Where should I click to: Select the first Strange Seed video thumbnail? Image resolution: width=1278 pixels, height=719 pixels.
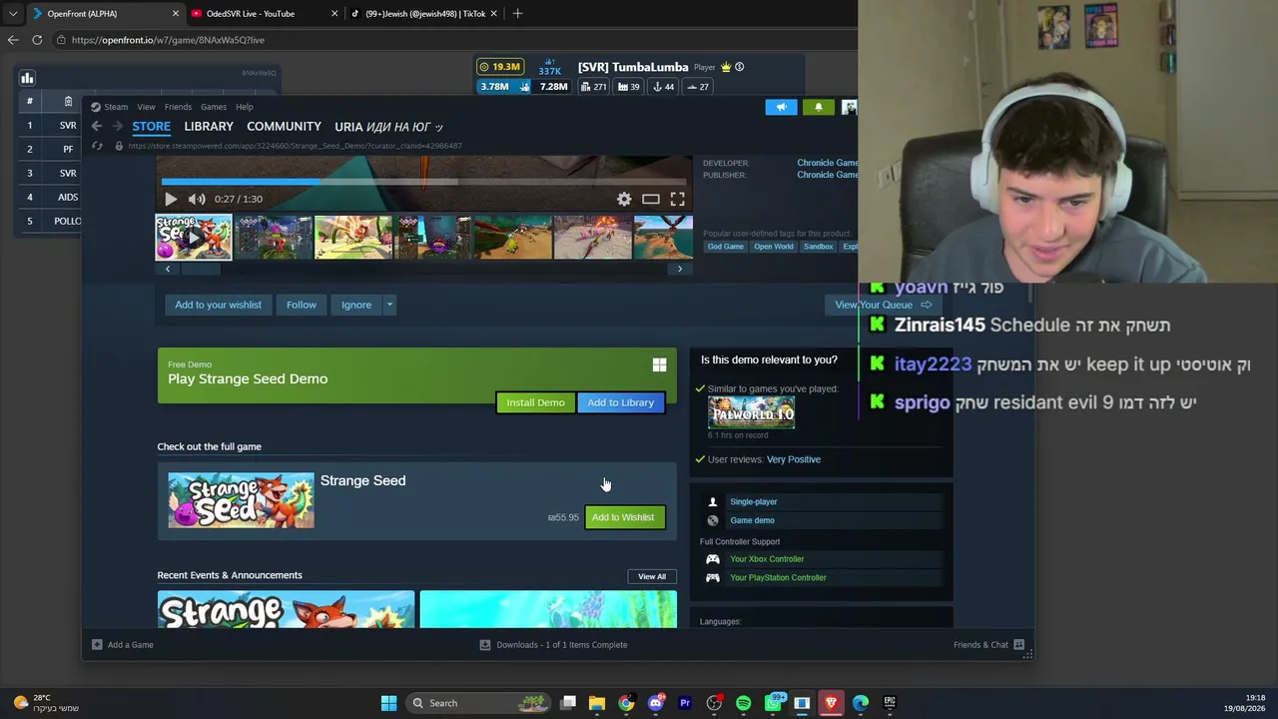(194, 238)
